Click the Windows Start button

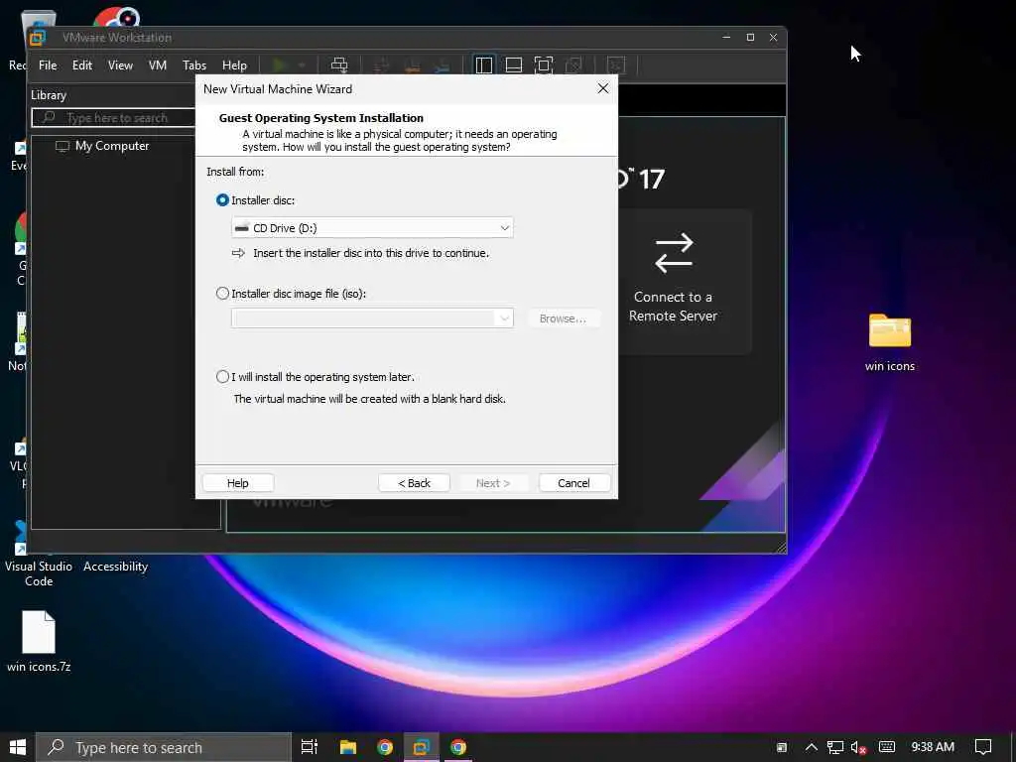[x=18, y=747]
